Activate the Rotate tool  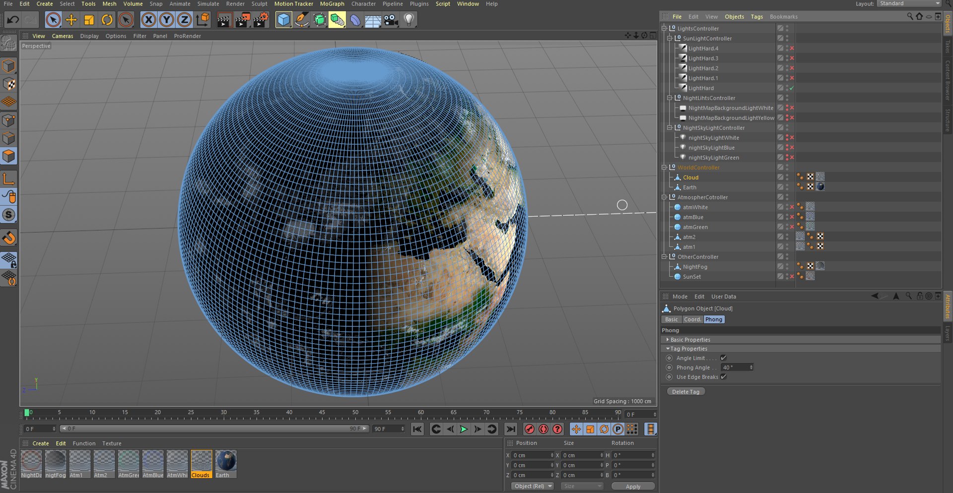[x=107, y=20]
